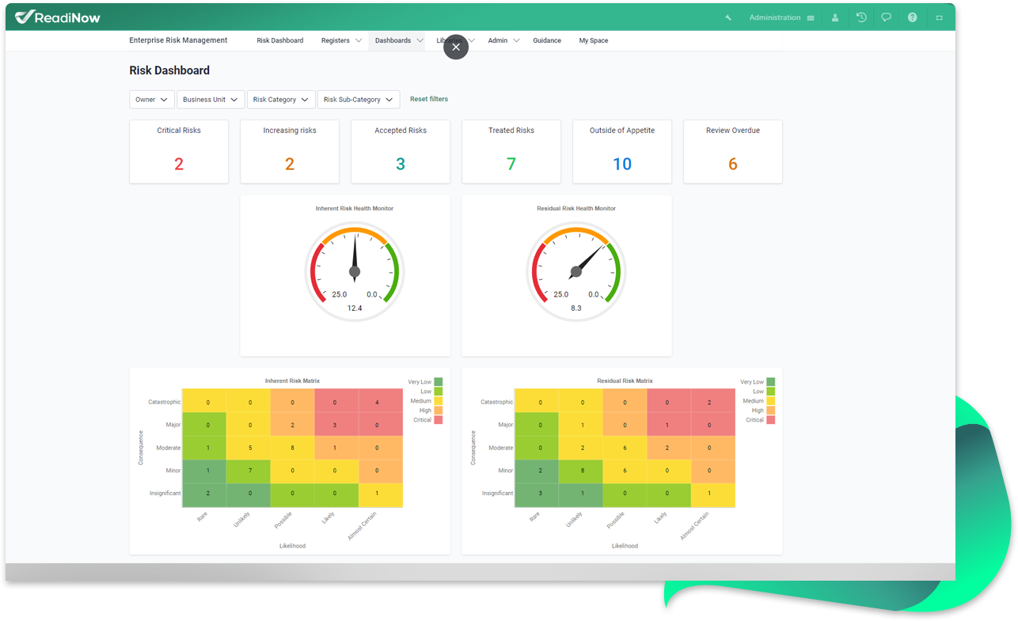Click Inherent matrix Moderate Possible cell 8
The image size is (1018, 621).
292,448
